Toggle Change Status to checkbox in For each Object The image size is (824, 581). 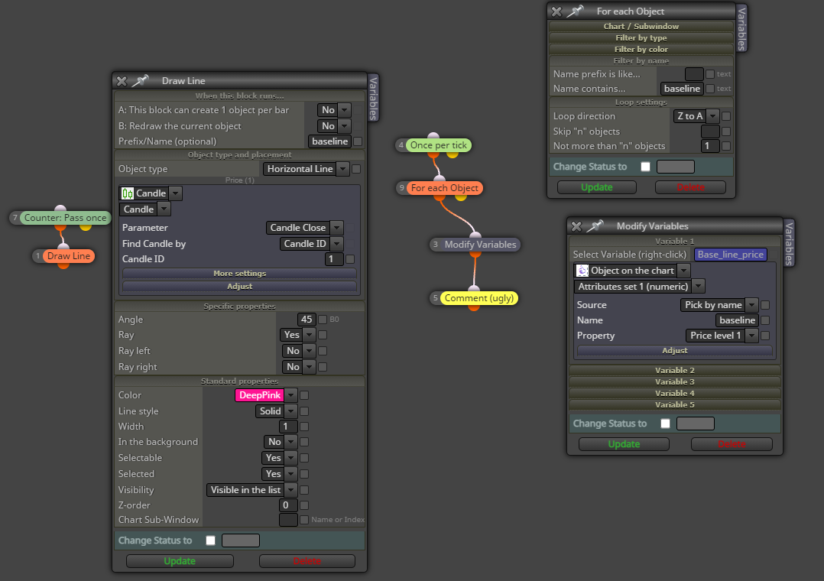click(x=646, y=167)
